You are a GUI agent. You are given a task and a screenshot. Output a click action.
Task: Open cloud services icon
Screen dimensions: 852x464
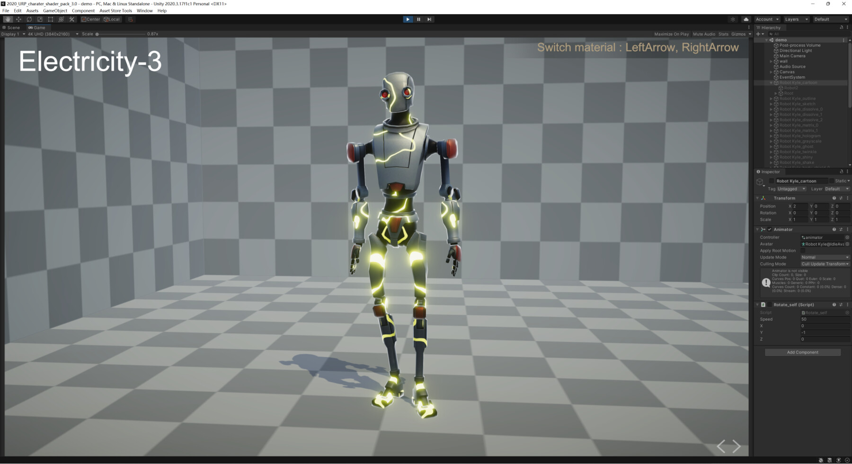click(x=746, y=19)
